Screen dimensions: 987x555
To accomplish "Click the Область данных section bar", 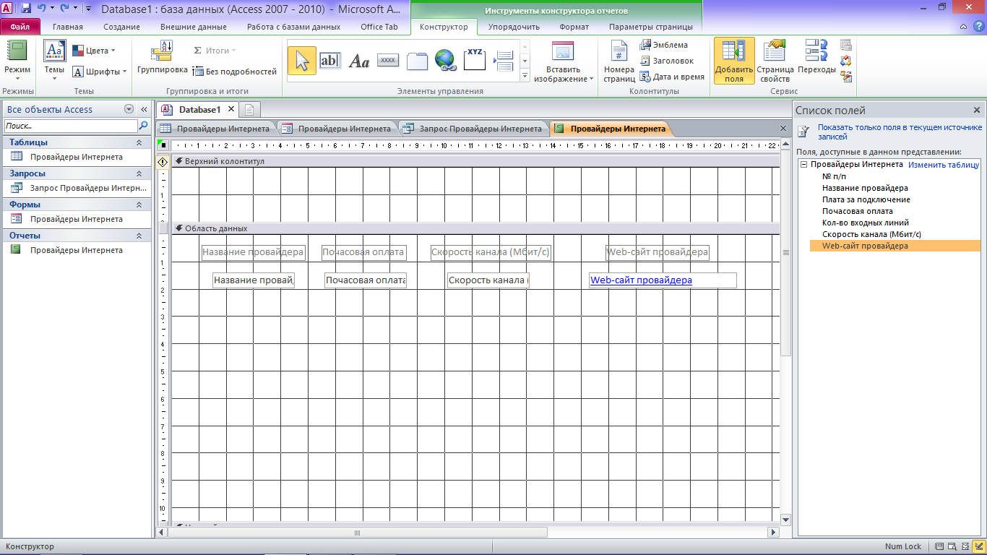I will (x=475, y=228).
